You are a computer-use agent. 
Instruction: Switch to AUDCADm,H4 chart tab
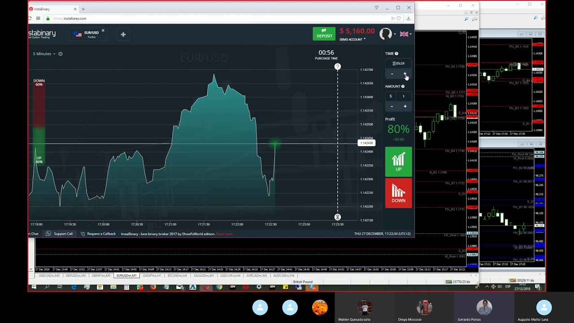284,275
